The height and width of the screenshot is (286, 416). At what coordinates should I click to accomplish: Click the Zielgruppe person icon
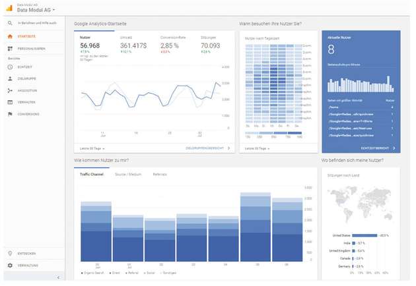[x=10, y=78]
